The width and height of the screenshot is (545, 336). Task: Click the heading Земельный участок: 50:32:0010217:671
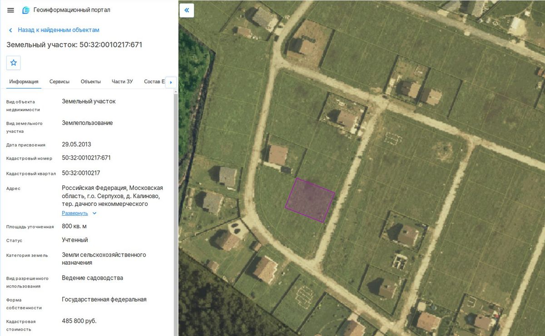74,45
